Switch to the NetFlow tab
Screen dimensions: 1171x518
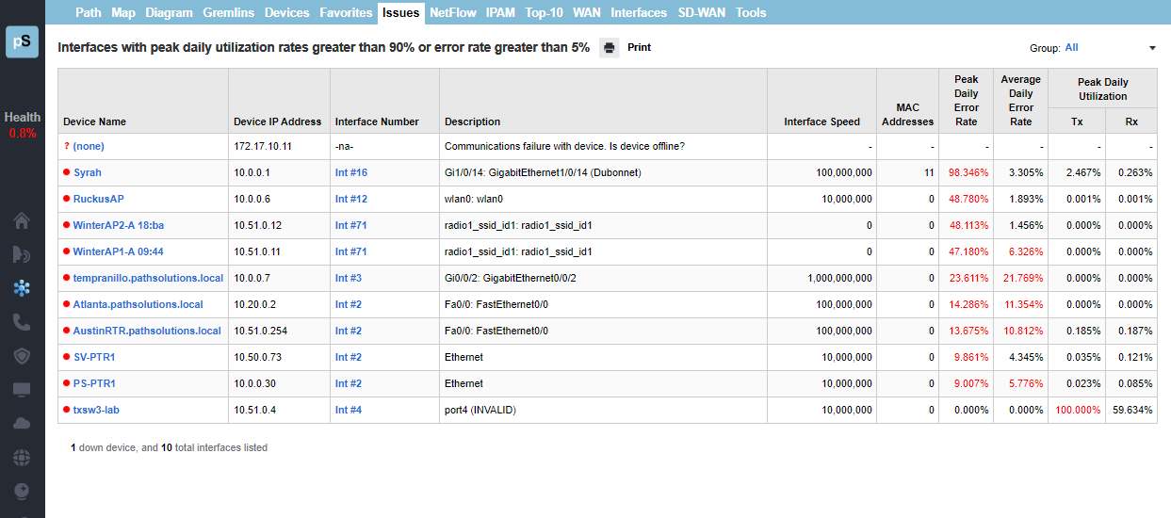tap(451, 13)
